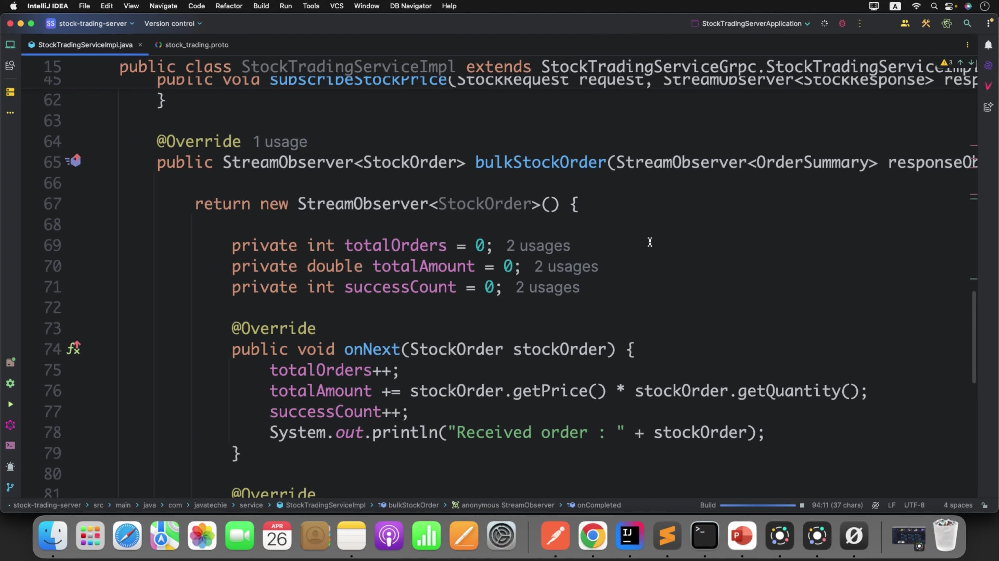
Task: Select bulkStockOrder in the breadcrumb bar
Action: point(409,505)
